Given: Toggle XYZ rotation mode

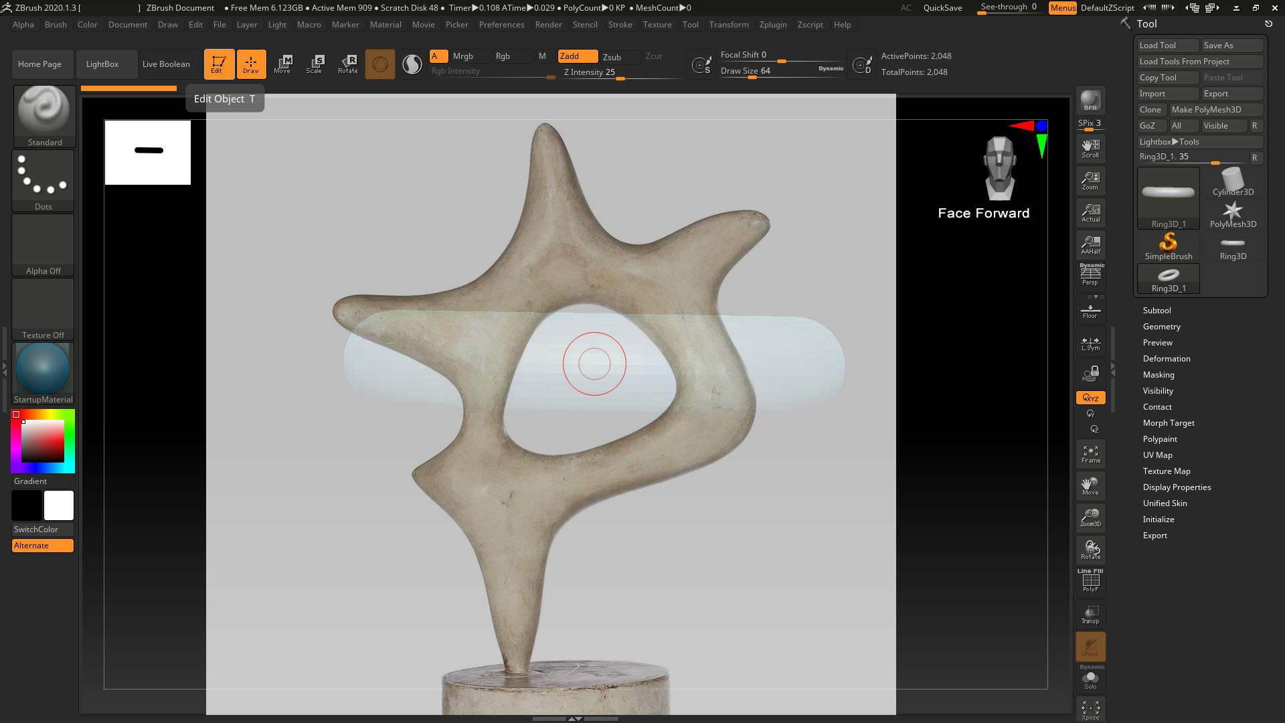Looking at the screenshot, I should (1090, 398).
